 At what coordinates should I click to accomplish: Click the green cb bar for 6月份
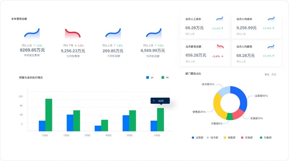[x=160, y=120]
